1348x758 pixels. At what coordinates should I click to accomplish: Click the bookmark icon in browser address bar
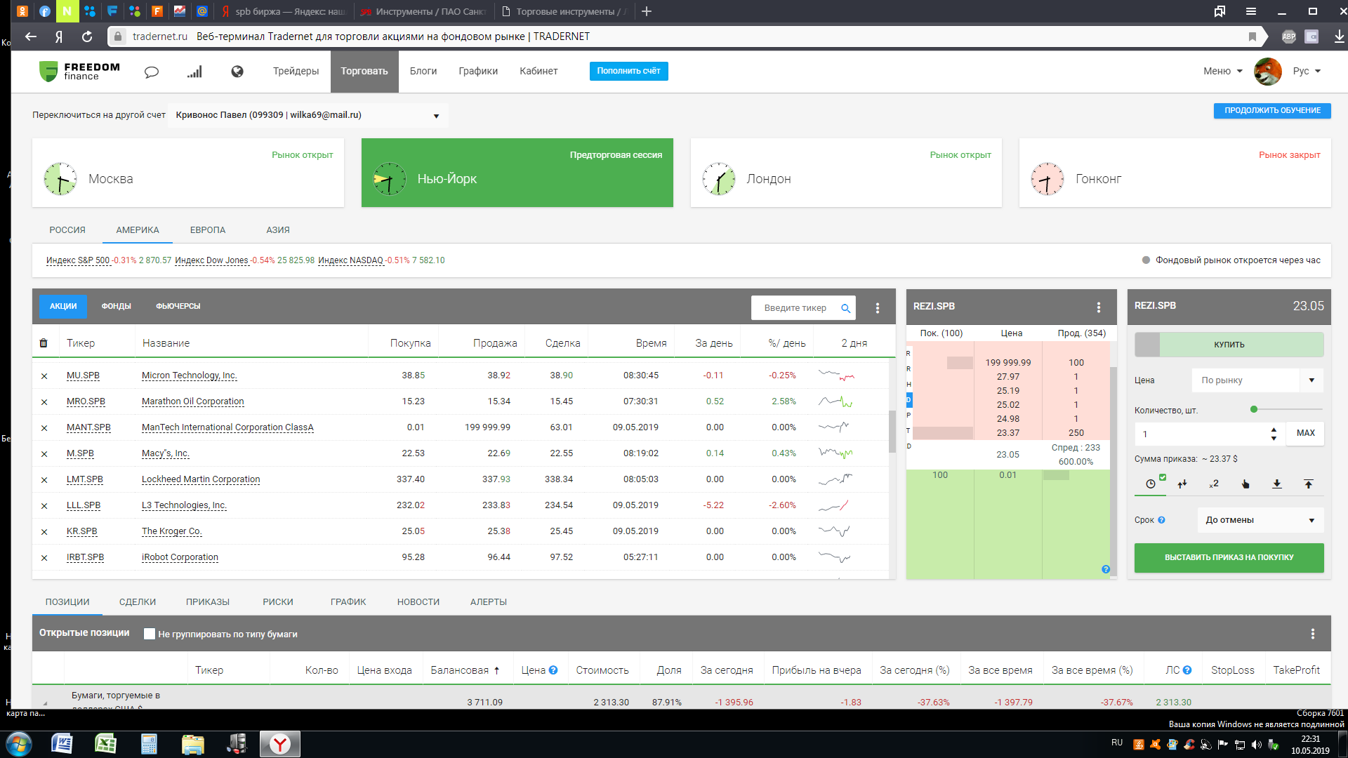point(1253,36)
